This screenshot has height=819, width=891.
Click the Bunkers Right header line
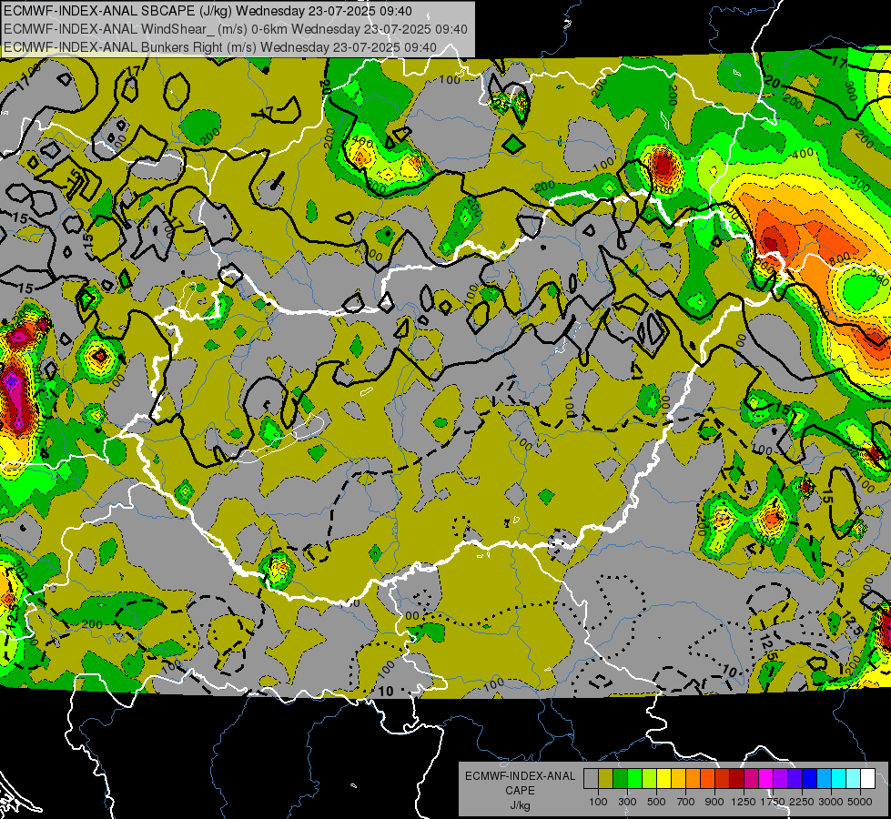[x=220, y=47]
